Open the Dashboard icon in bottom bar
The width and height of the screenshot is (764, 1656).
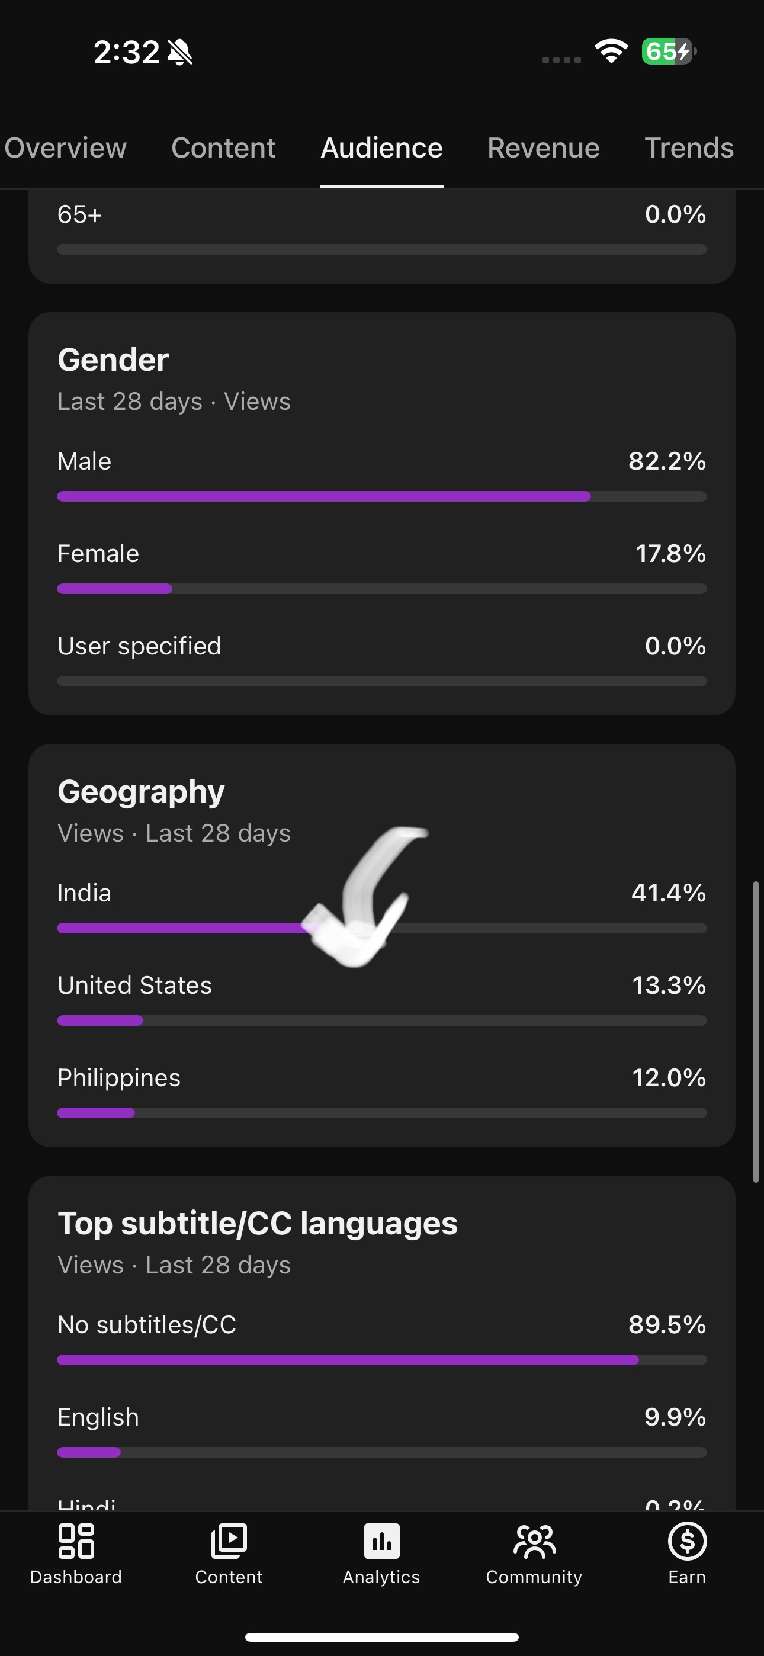click(x=76, y=1542)
